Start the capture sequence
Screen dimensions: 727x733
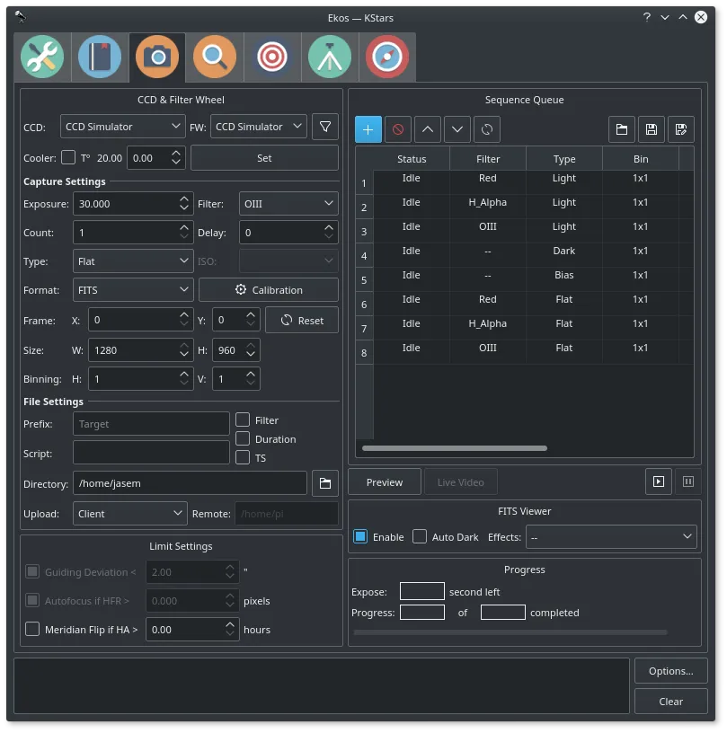pos(659,481)
